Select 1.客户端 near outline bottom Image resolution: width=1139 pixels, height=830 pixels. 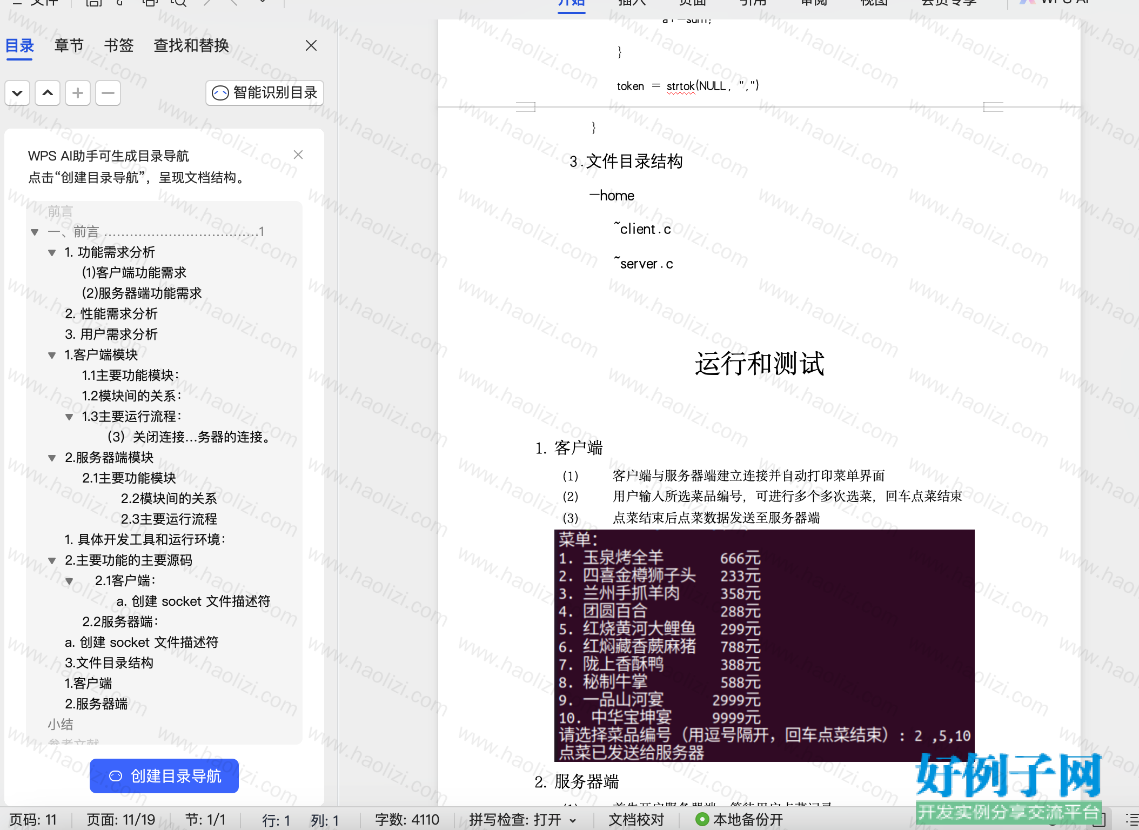pos(88,684)
